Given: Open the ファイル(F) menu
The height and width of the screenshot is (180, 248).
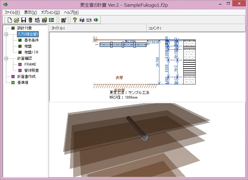Looking at the screenshot, I should click(x=12, y=12).
